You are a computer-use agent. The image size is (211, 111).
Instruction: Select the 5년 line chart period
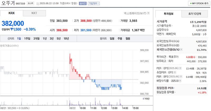(x=59, y=38)
